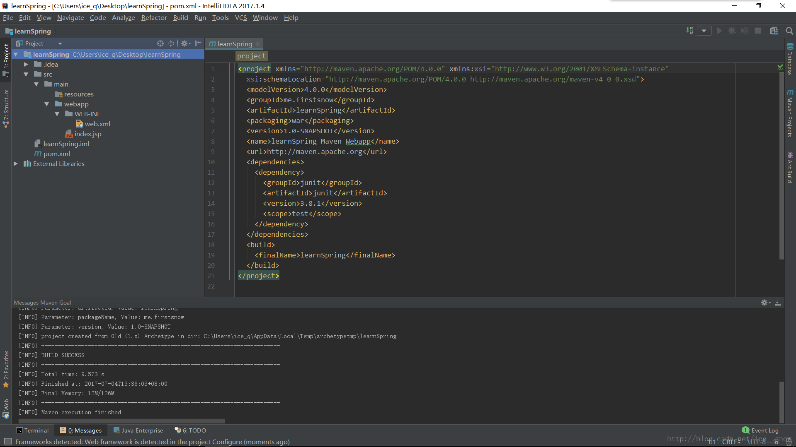Image resolution: width=796 pixels, height=447 pixels.
Task: Open the Maven Projects tool window
Action: (x=790, y=113)
